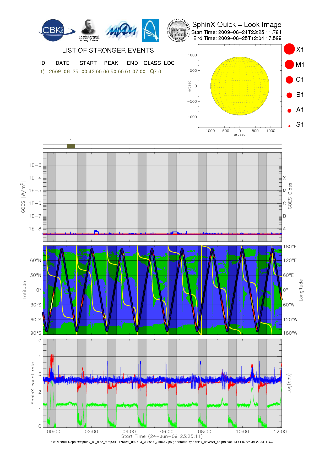325x459 pixels.
Task: Click the C1 red legend circle
Action: (289, 80)
